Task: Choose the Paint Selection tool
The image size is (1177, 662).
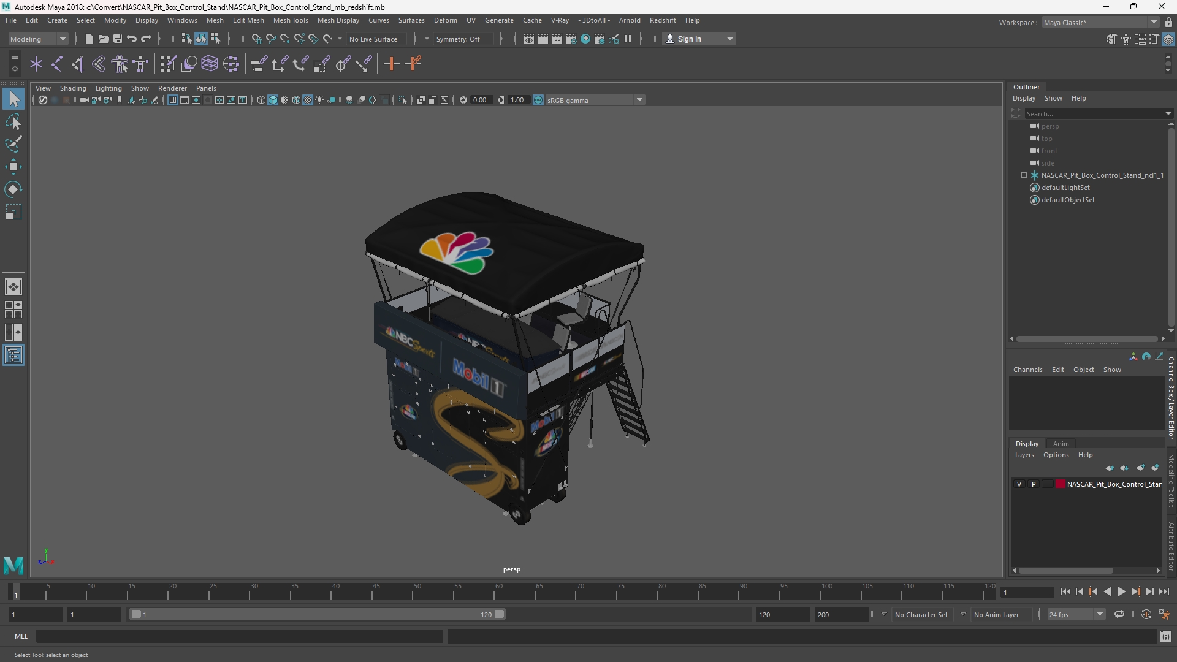Action: tap(13, 144)
